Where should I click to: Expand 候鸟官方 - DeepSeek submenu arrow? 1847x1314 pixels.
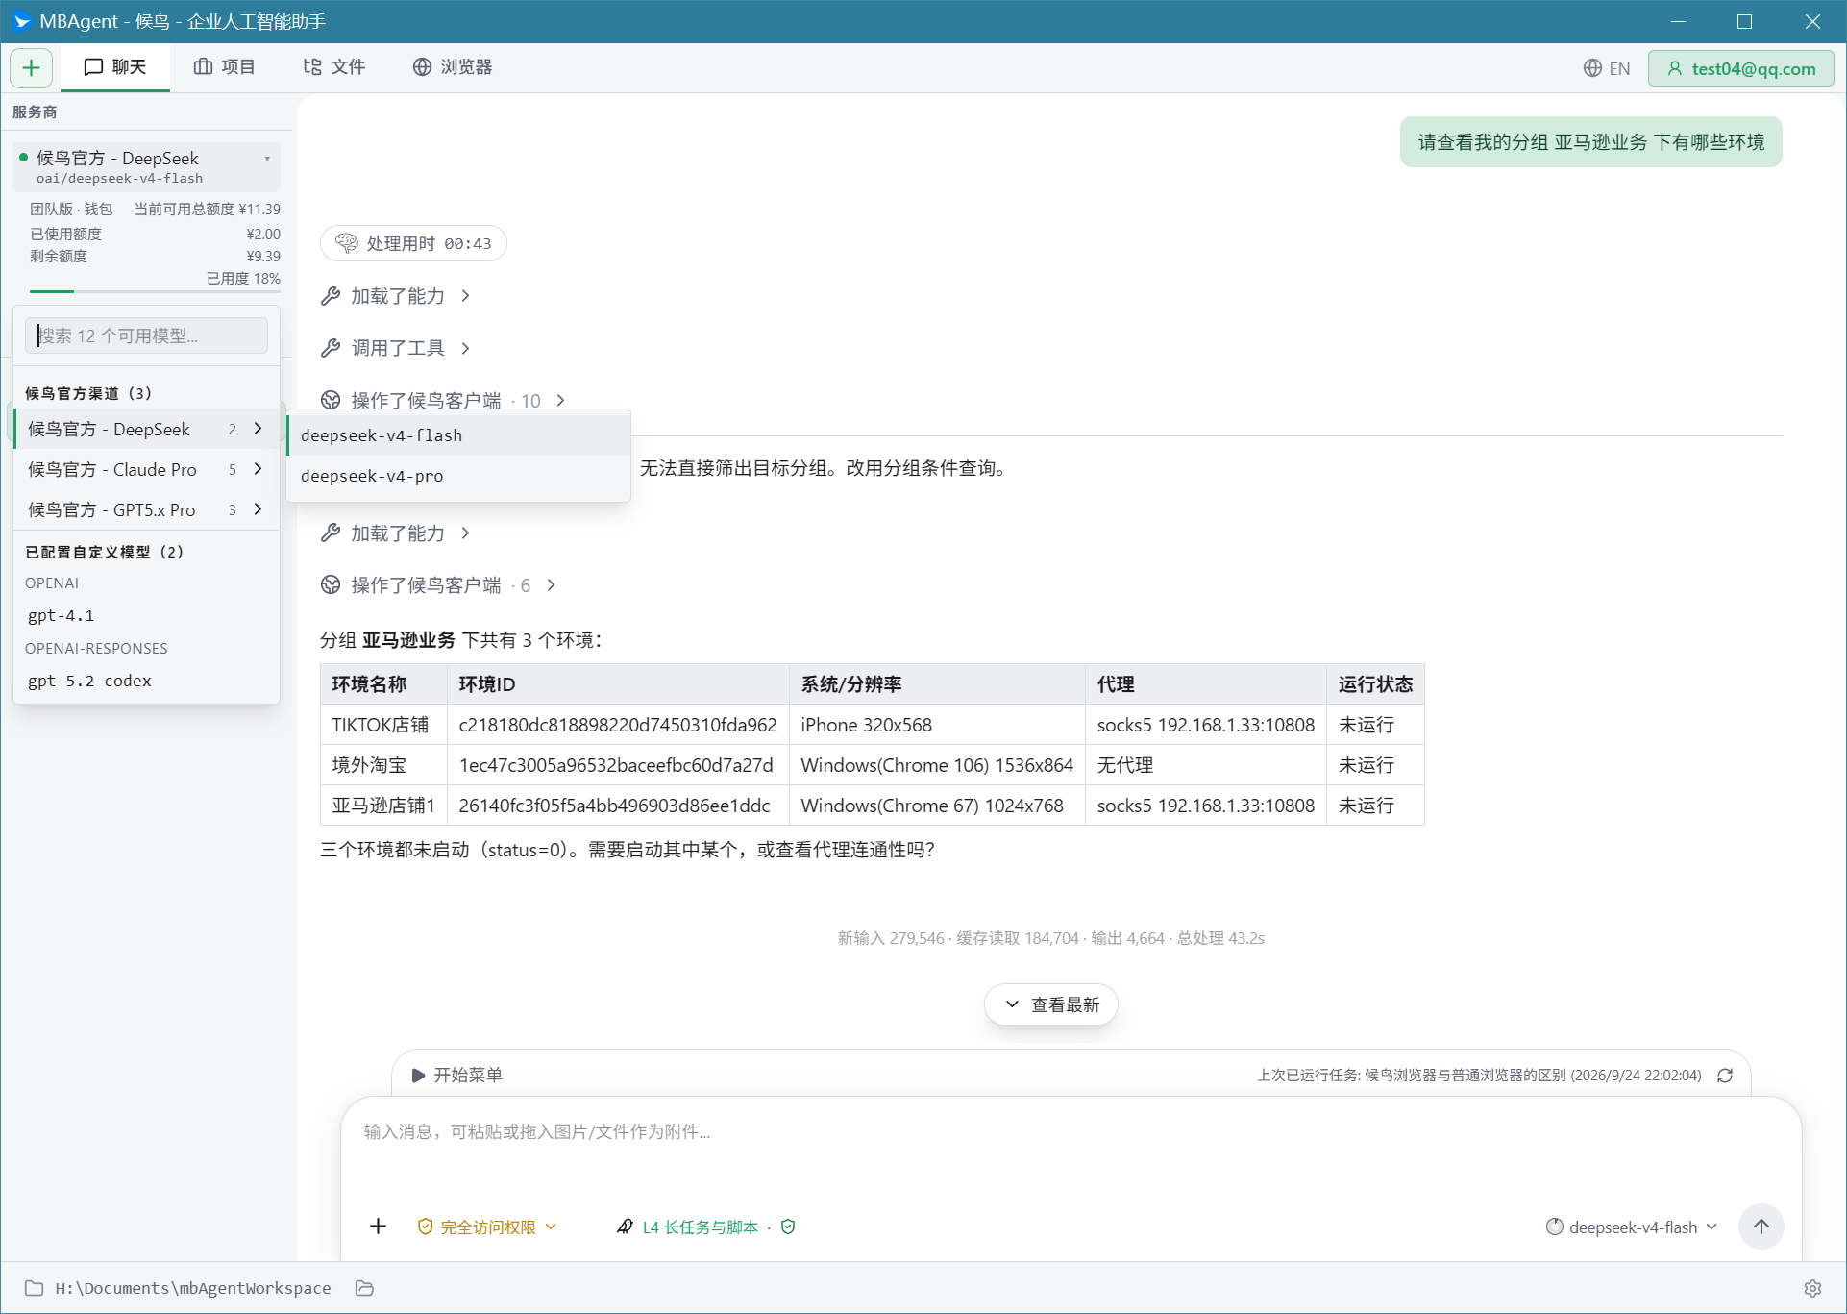(258, 429)
